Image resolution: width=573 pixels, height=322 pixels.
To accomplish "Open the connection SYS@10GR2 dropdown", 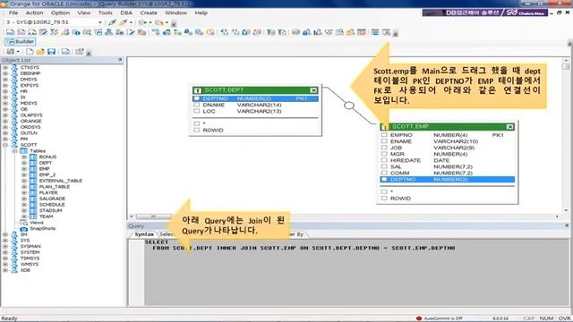I will click(99, 22).
